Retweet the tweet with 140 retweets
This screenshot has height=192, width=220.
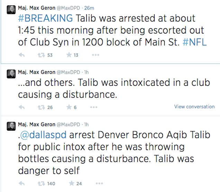click(41, 183)
